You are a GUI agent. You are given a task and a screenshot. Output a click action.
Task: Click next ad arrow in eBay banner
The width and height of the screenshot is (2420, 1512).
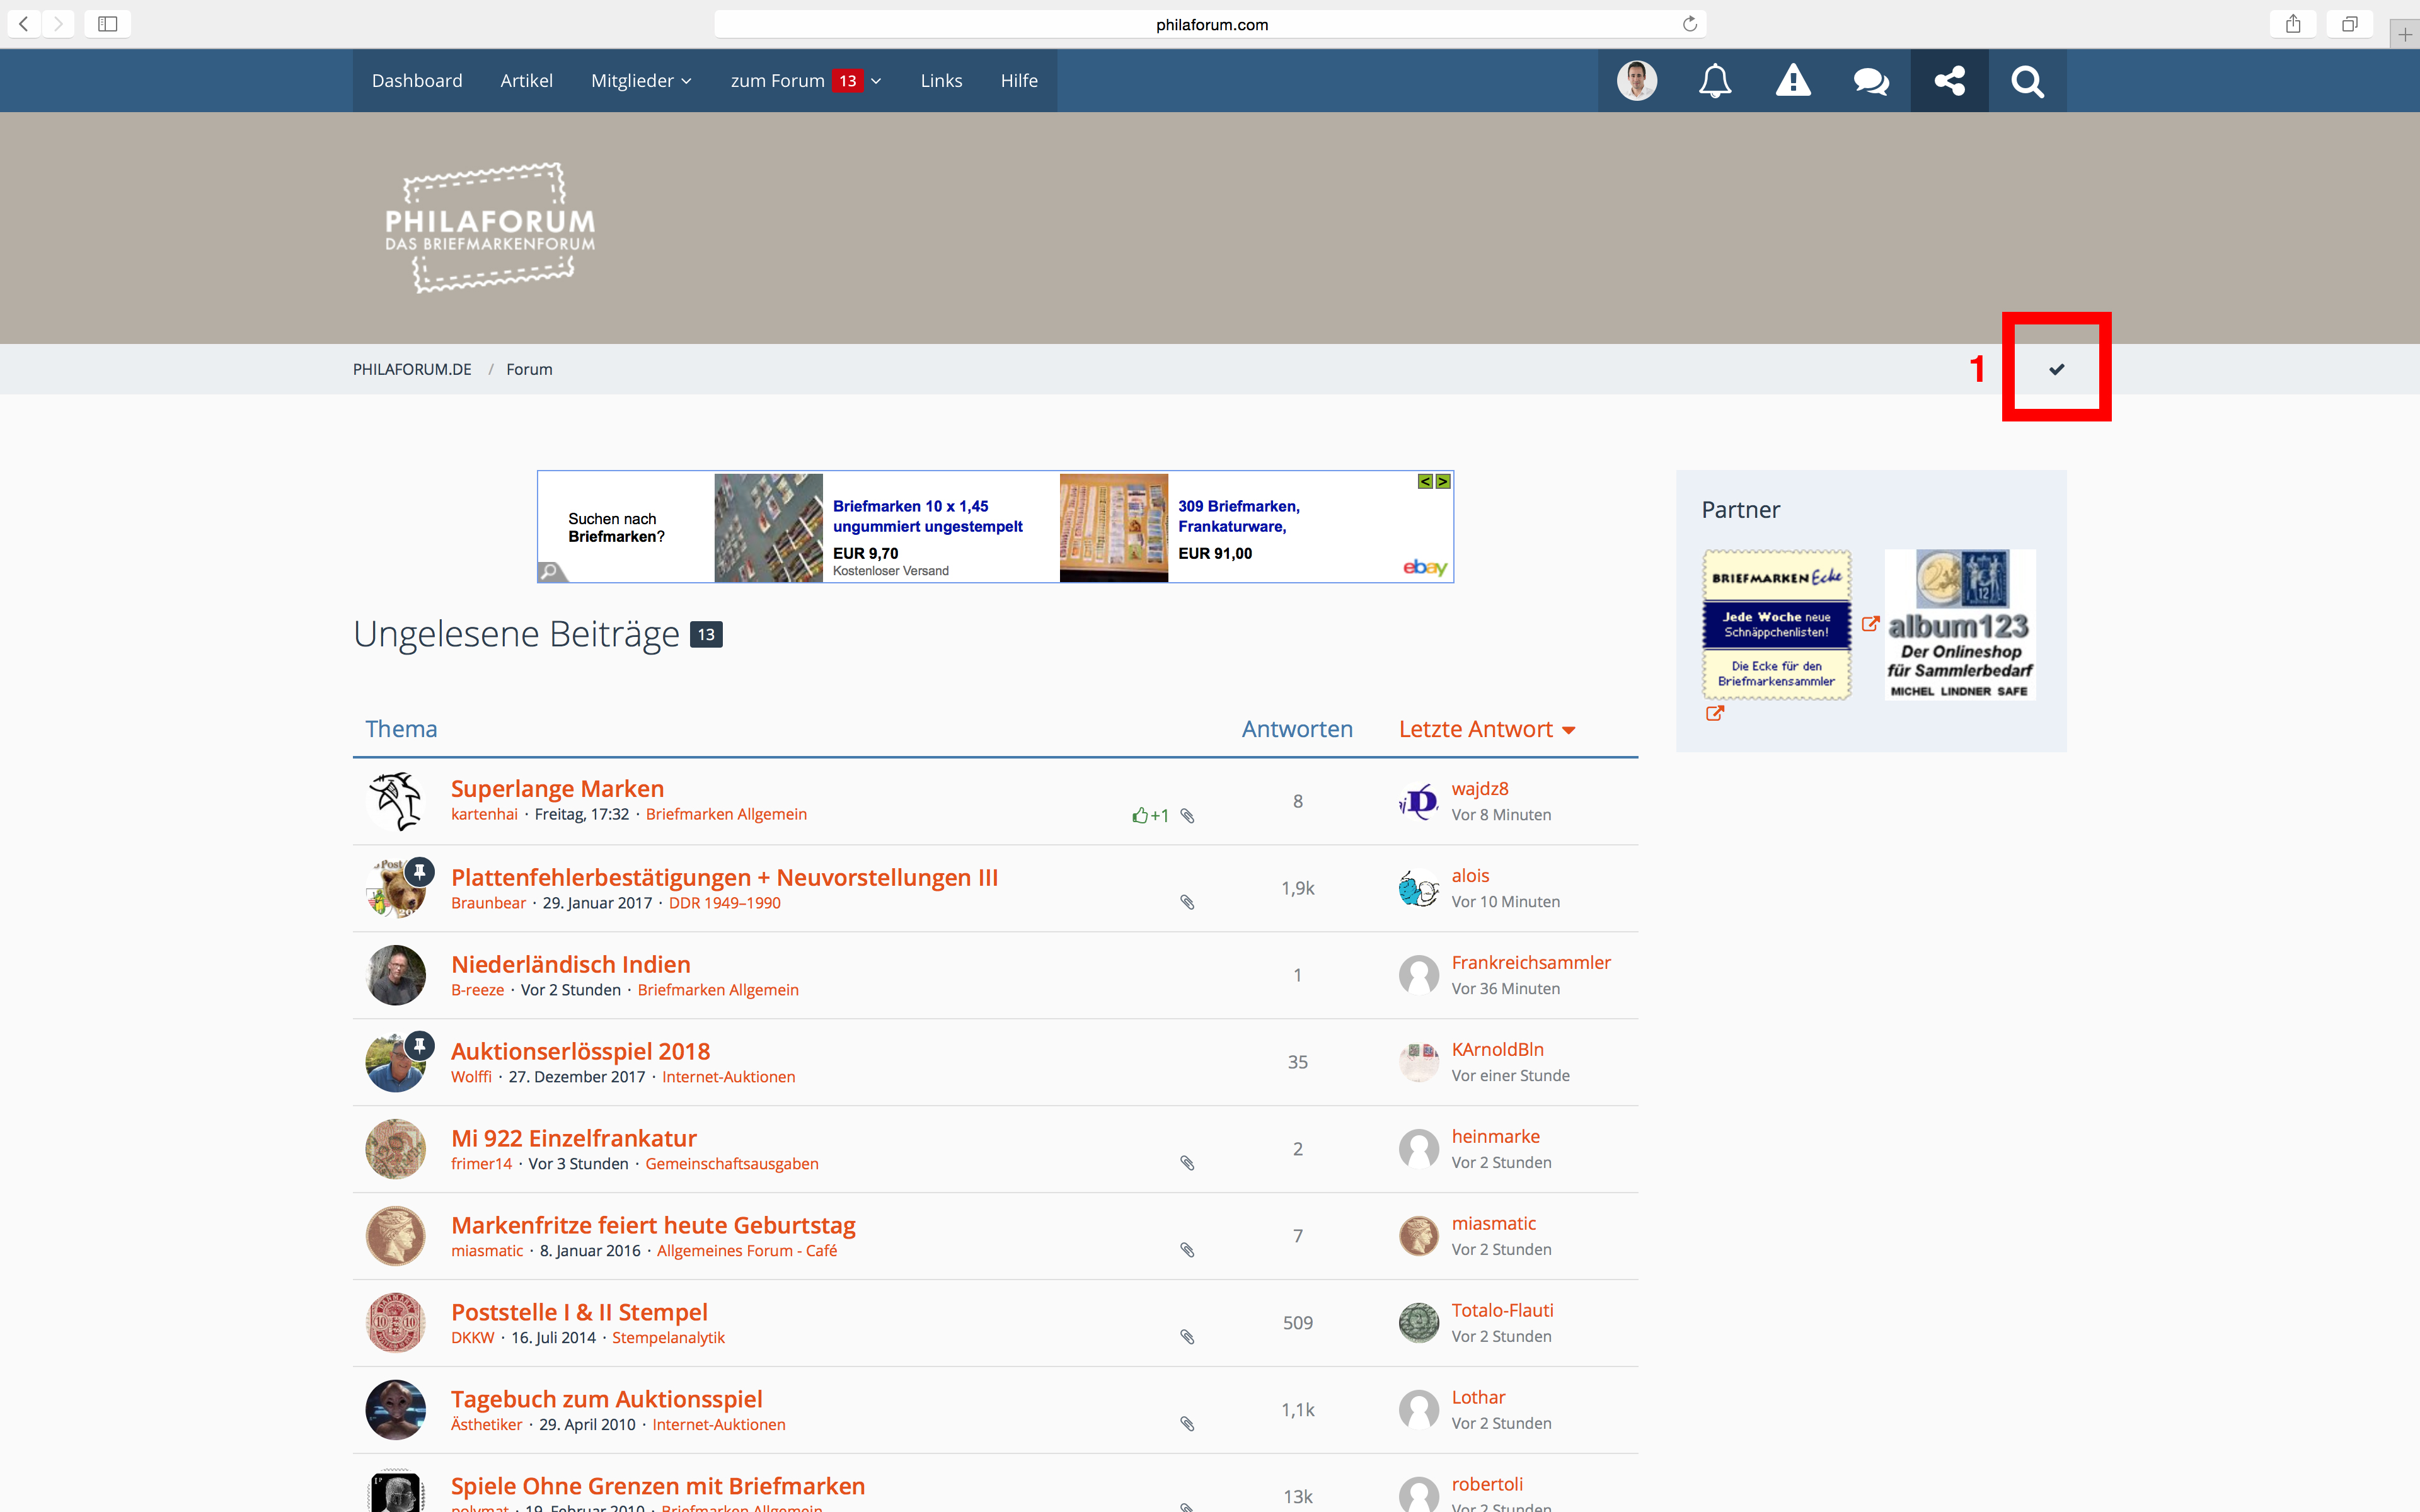coord(1443,482)
